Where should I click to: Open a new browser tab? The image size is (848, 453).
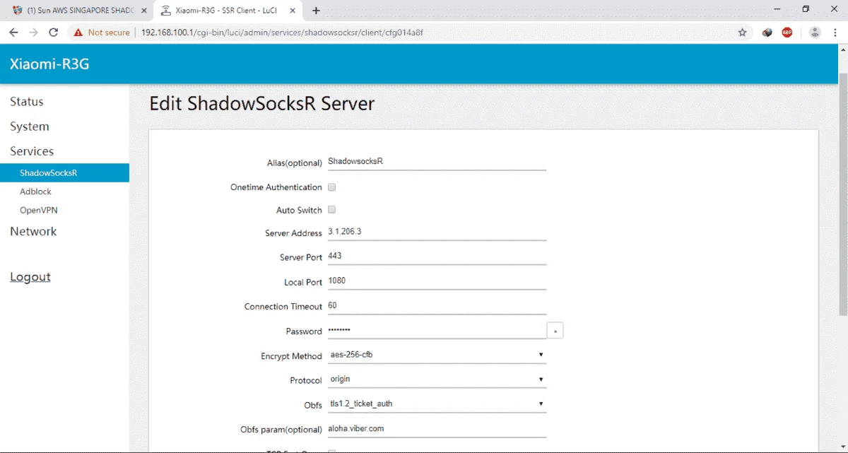(316, 11)
